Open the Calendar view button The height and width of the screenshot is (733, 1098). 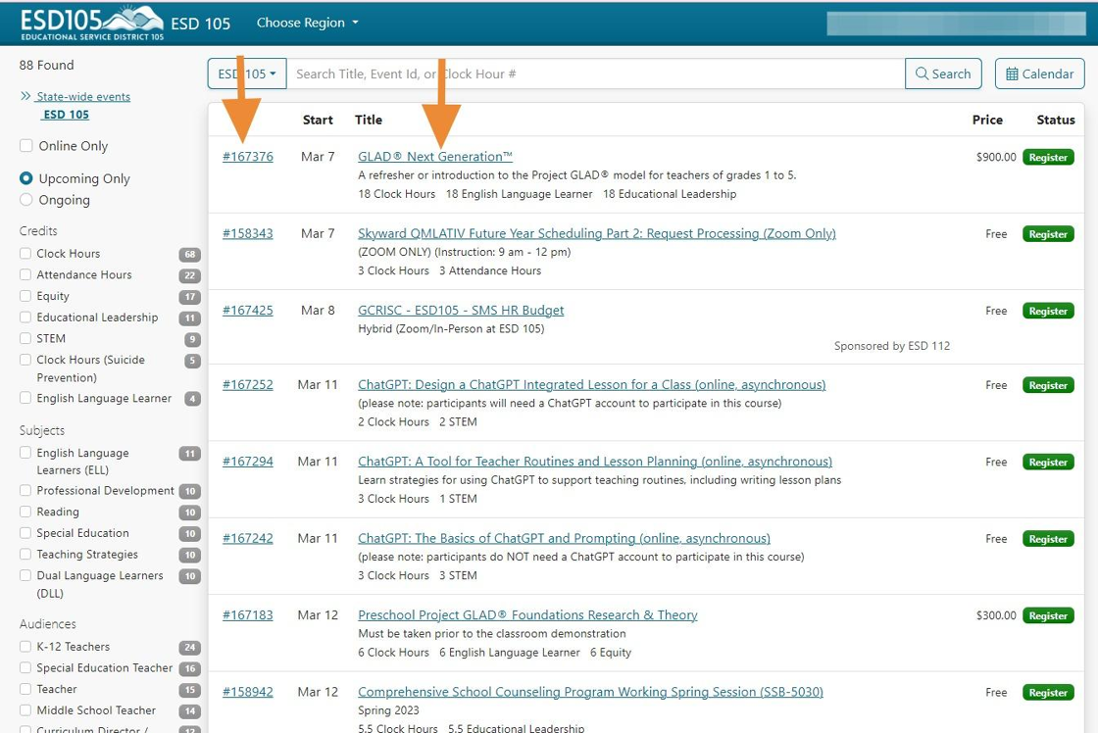(1039, 73)
